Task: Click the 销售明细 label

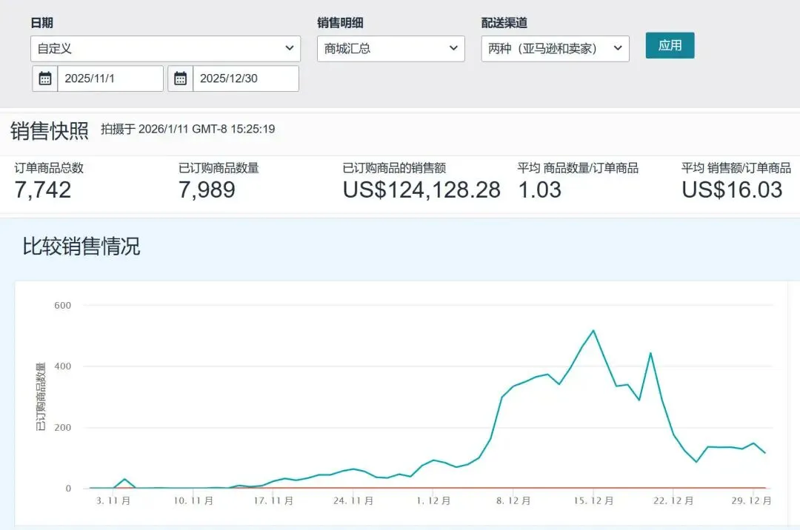Action: 340,23
